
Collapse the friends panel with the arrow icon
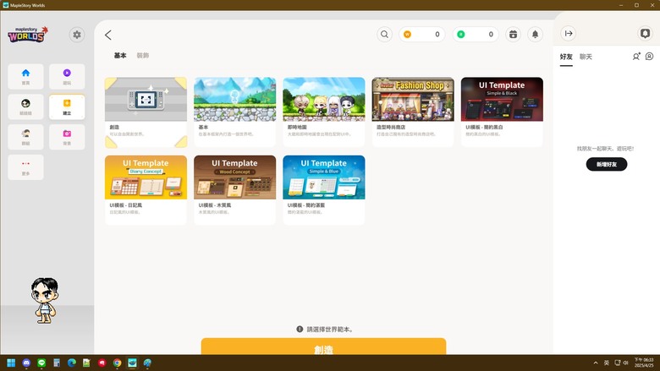coord(569,33)
